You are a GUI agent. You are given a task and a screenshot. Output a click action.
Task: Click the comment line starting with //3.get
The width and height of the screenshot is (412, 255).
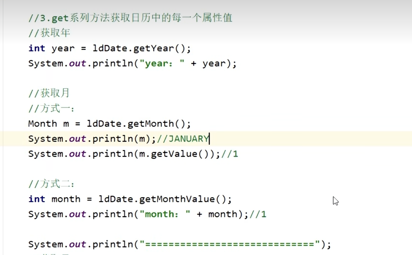pyautogui.click(x=130, y=18)
